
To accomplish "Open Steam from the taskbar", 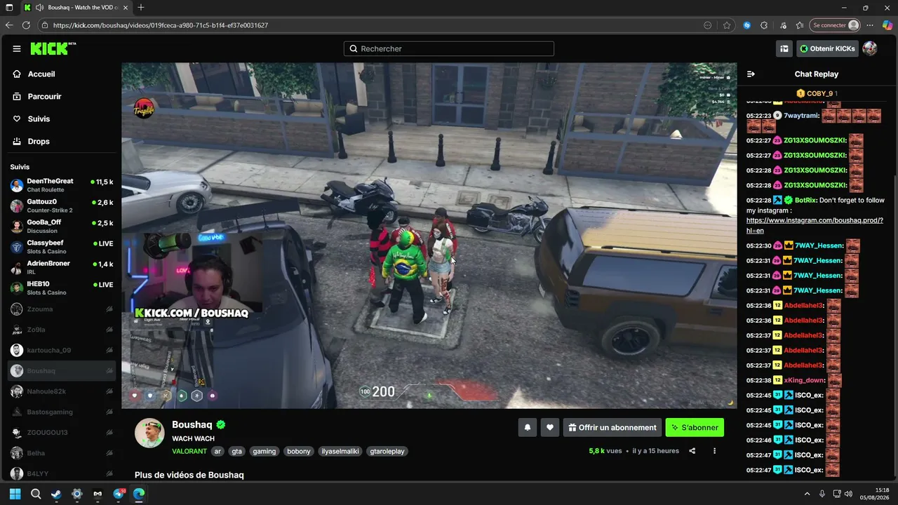I will pyautogui.click(x=56, y=494).
